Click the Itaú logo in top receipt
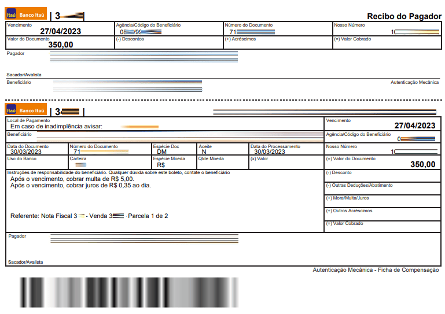Image resolution: width=445 pixels, height=314 pixels. (x=26, y=14)
